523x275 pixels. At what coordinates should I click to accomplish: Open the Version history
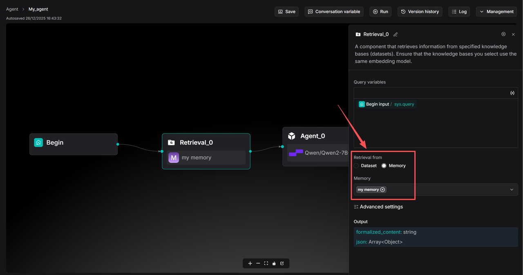click(x=420, y=11)
